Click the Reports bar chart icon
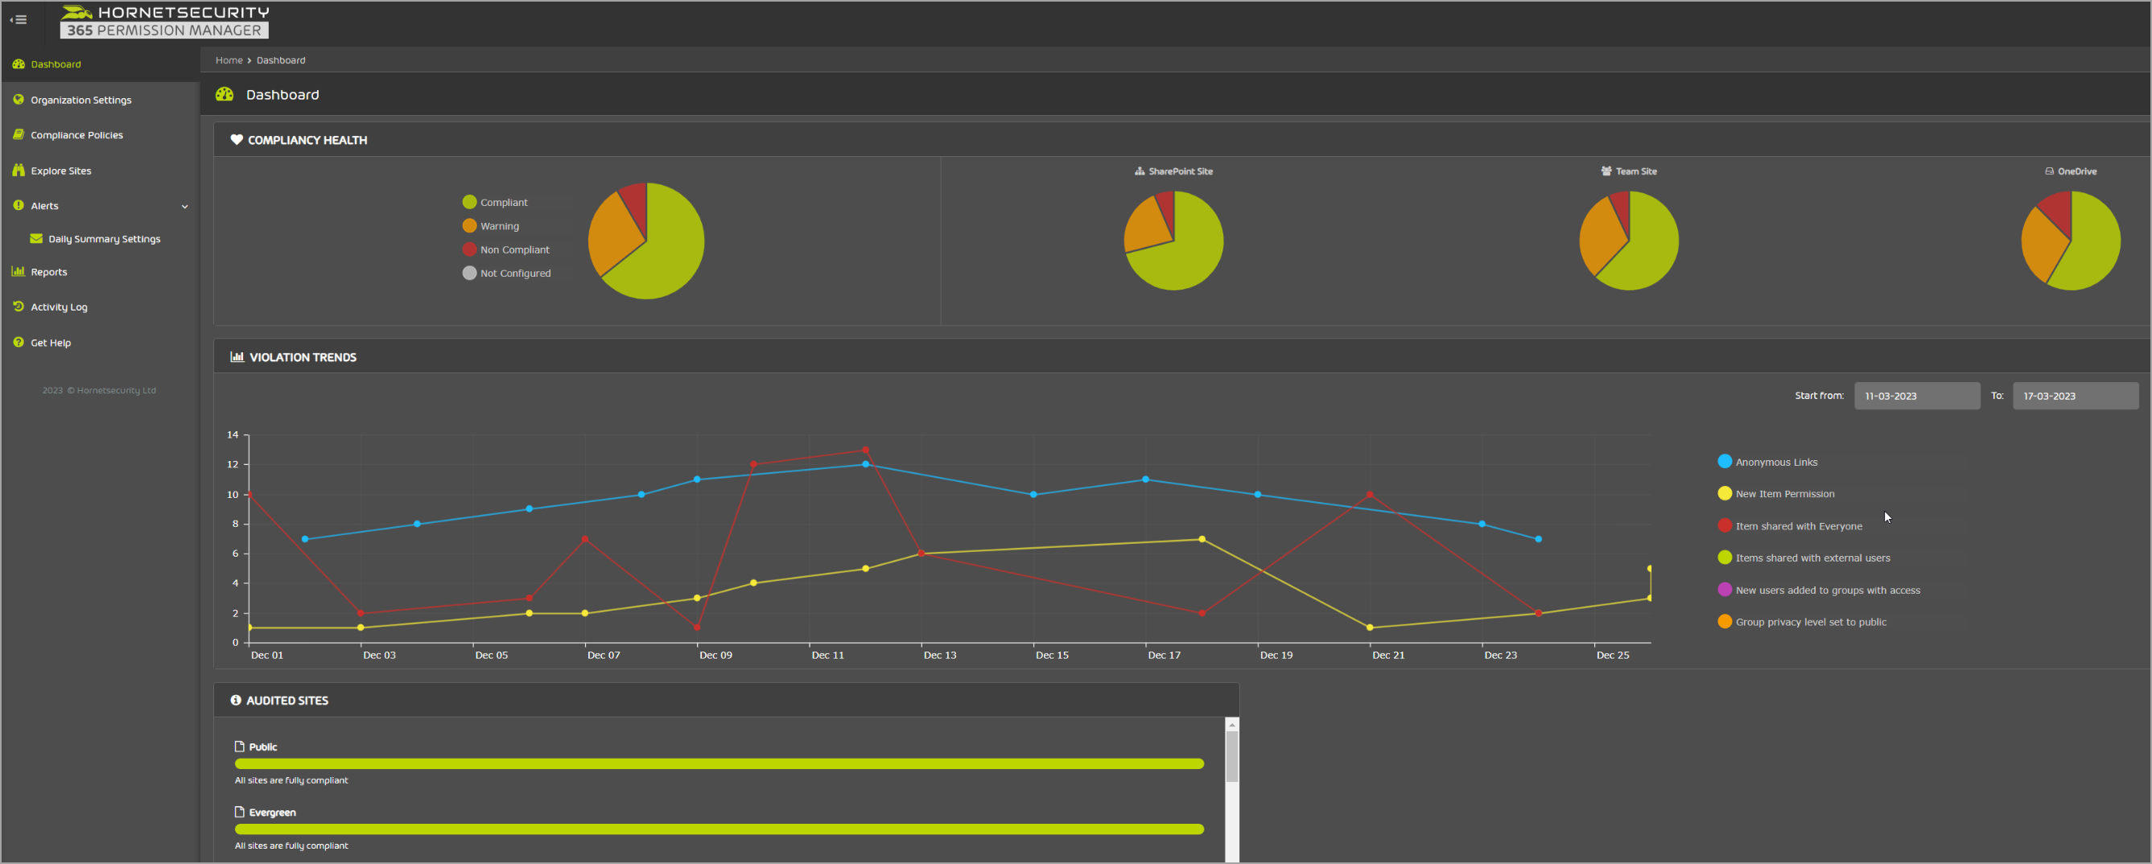This screenshot has width=2152, height=864. (x=19, y=271)
